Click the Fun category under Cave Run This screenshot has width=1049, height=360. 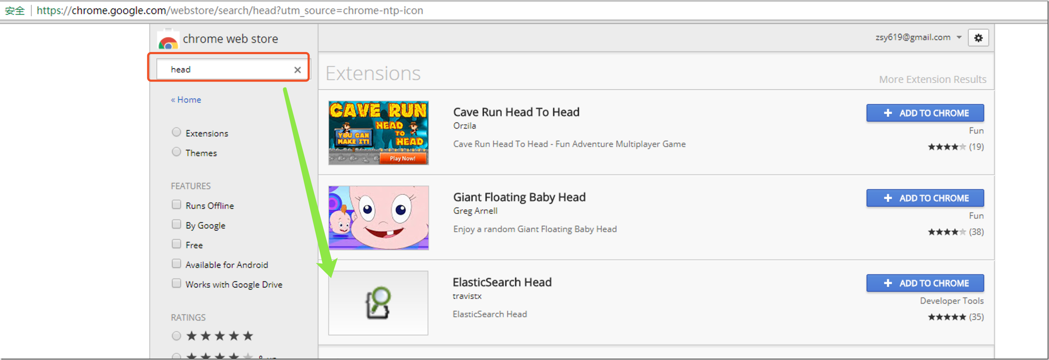point(976,131)
